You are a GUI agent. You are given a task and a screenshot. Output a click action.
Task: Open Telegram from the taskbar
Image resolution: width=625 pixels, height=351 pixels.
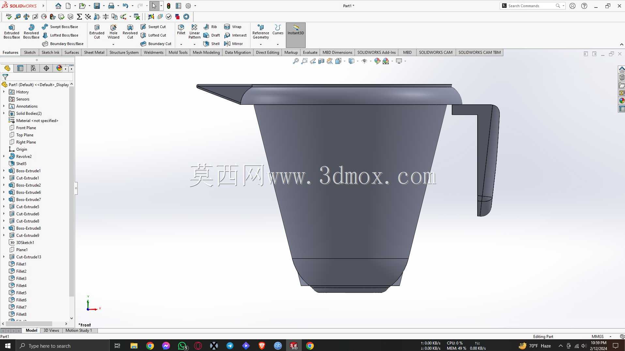tap(230, 346)
